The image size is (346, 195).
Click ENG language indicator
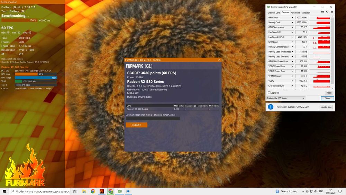321,191
